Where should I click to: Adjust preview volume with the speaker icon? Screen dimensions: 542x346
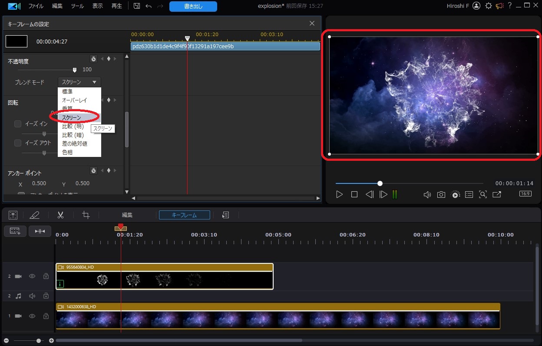point(427,194)
